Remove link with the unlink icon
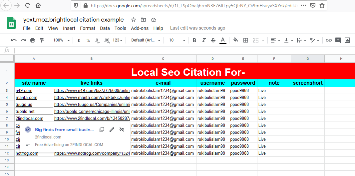The image size is (355, 176). click(122, 130)
